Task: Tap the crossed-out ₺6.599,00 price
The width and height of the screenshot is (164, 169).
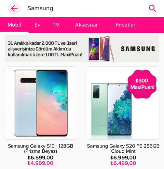Action: coord(40,157)
